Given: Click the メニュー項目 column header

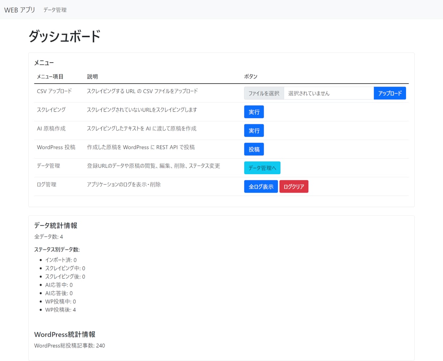Looking at the screenshot, I should pos(50,77).
